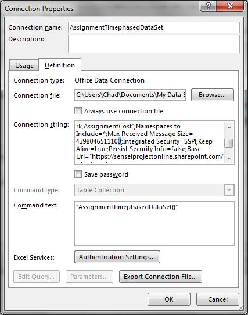The width and height of the screenshot is (248, 315).
Task: Enable Always use connection file checkbox
Action: pos(78,111)
